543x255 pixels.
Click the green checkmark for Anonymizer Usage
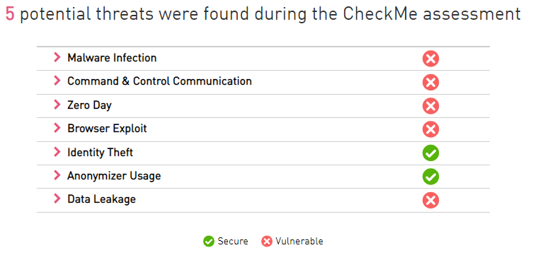(430, 177)
